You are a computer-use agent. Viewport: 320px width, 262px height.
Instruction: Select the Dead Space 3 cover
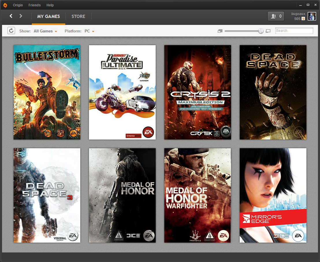[x=47, y=195]
